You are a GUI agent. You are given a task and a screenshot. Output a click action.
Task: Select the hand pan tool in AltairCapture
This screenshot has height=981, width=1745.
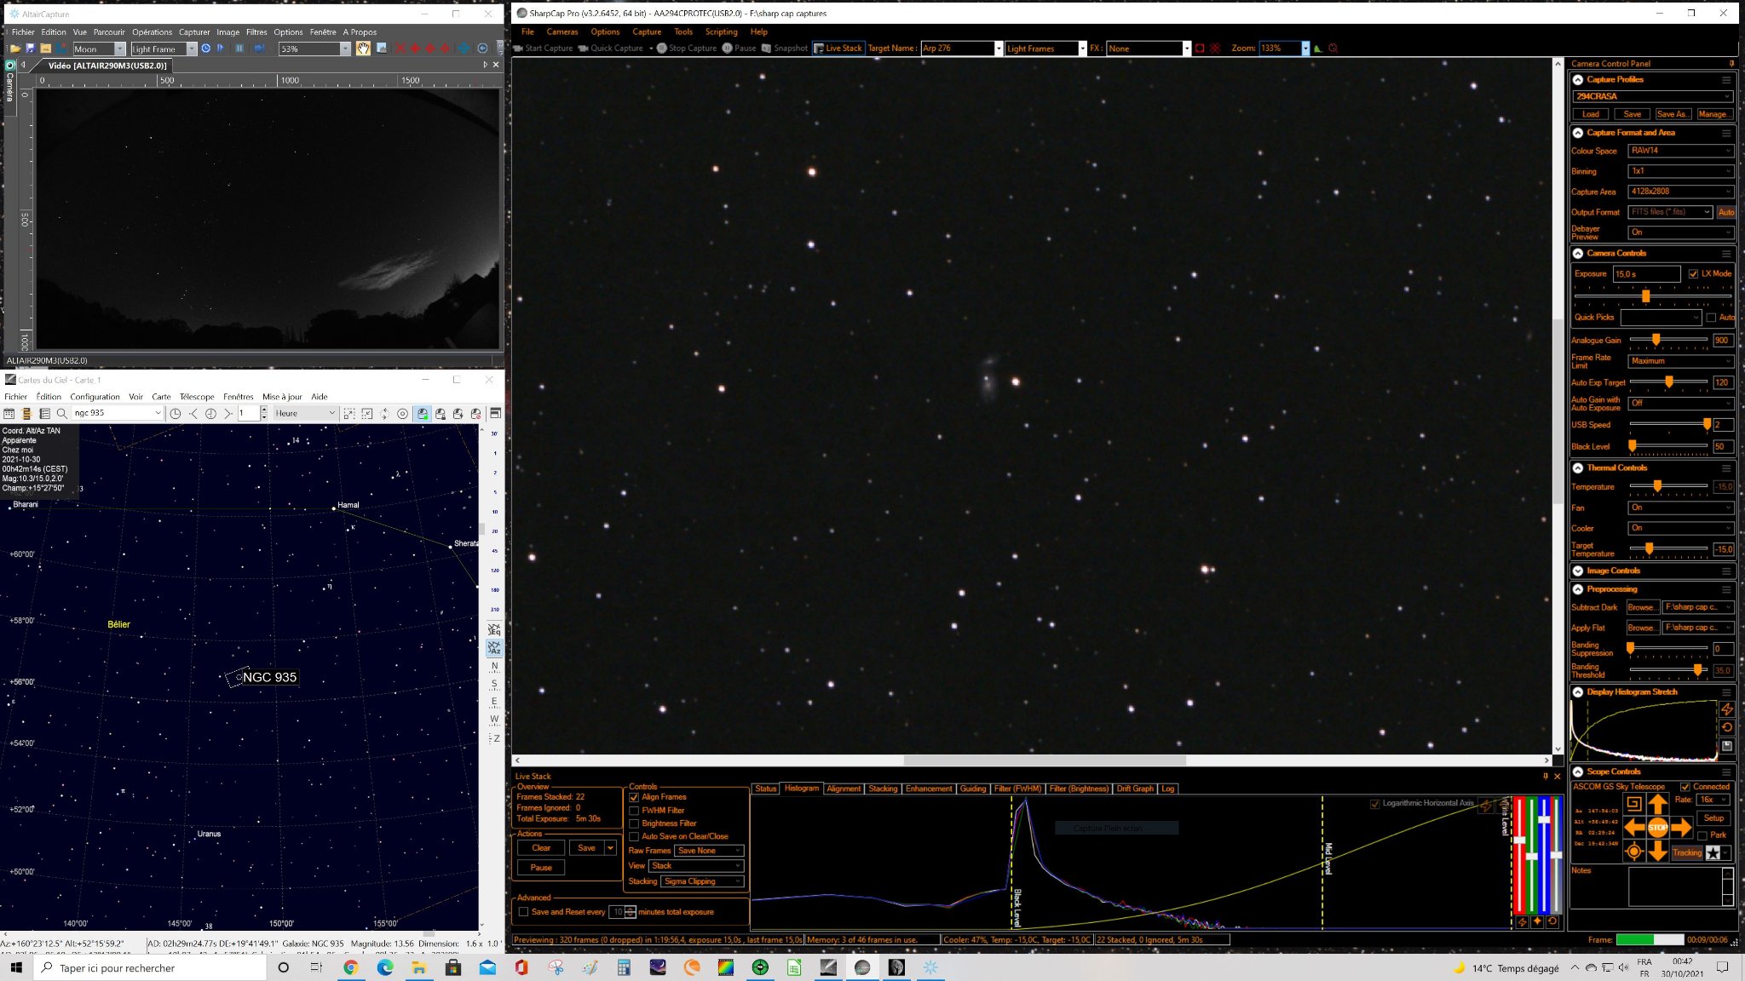click(363, 49)
